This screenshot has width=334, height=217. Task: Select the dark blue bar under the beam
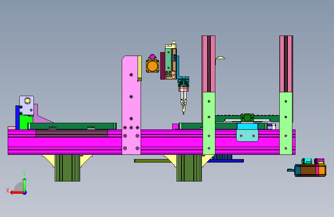[226, 161]
